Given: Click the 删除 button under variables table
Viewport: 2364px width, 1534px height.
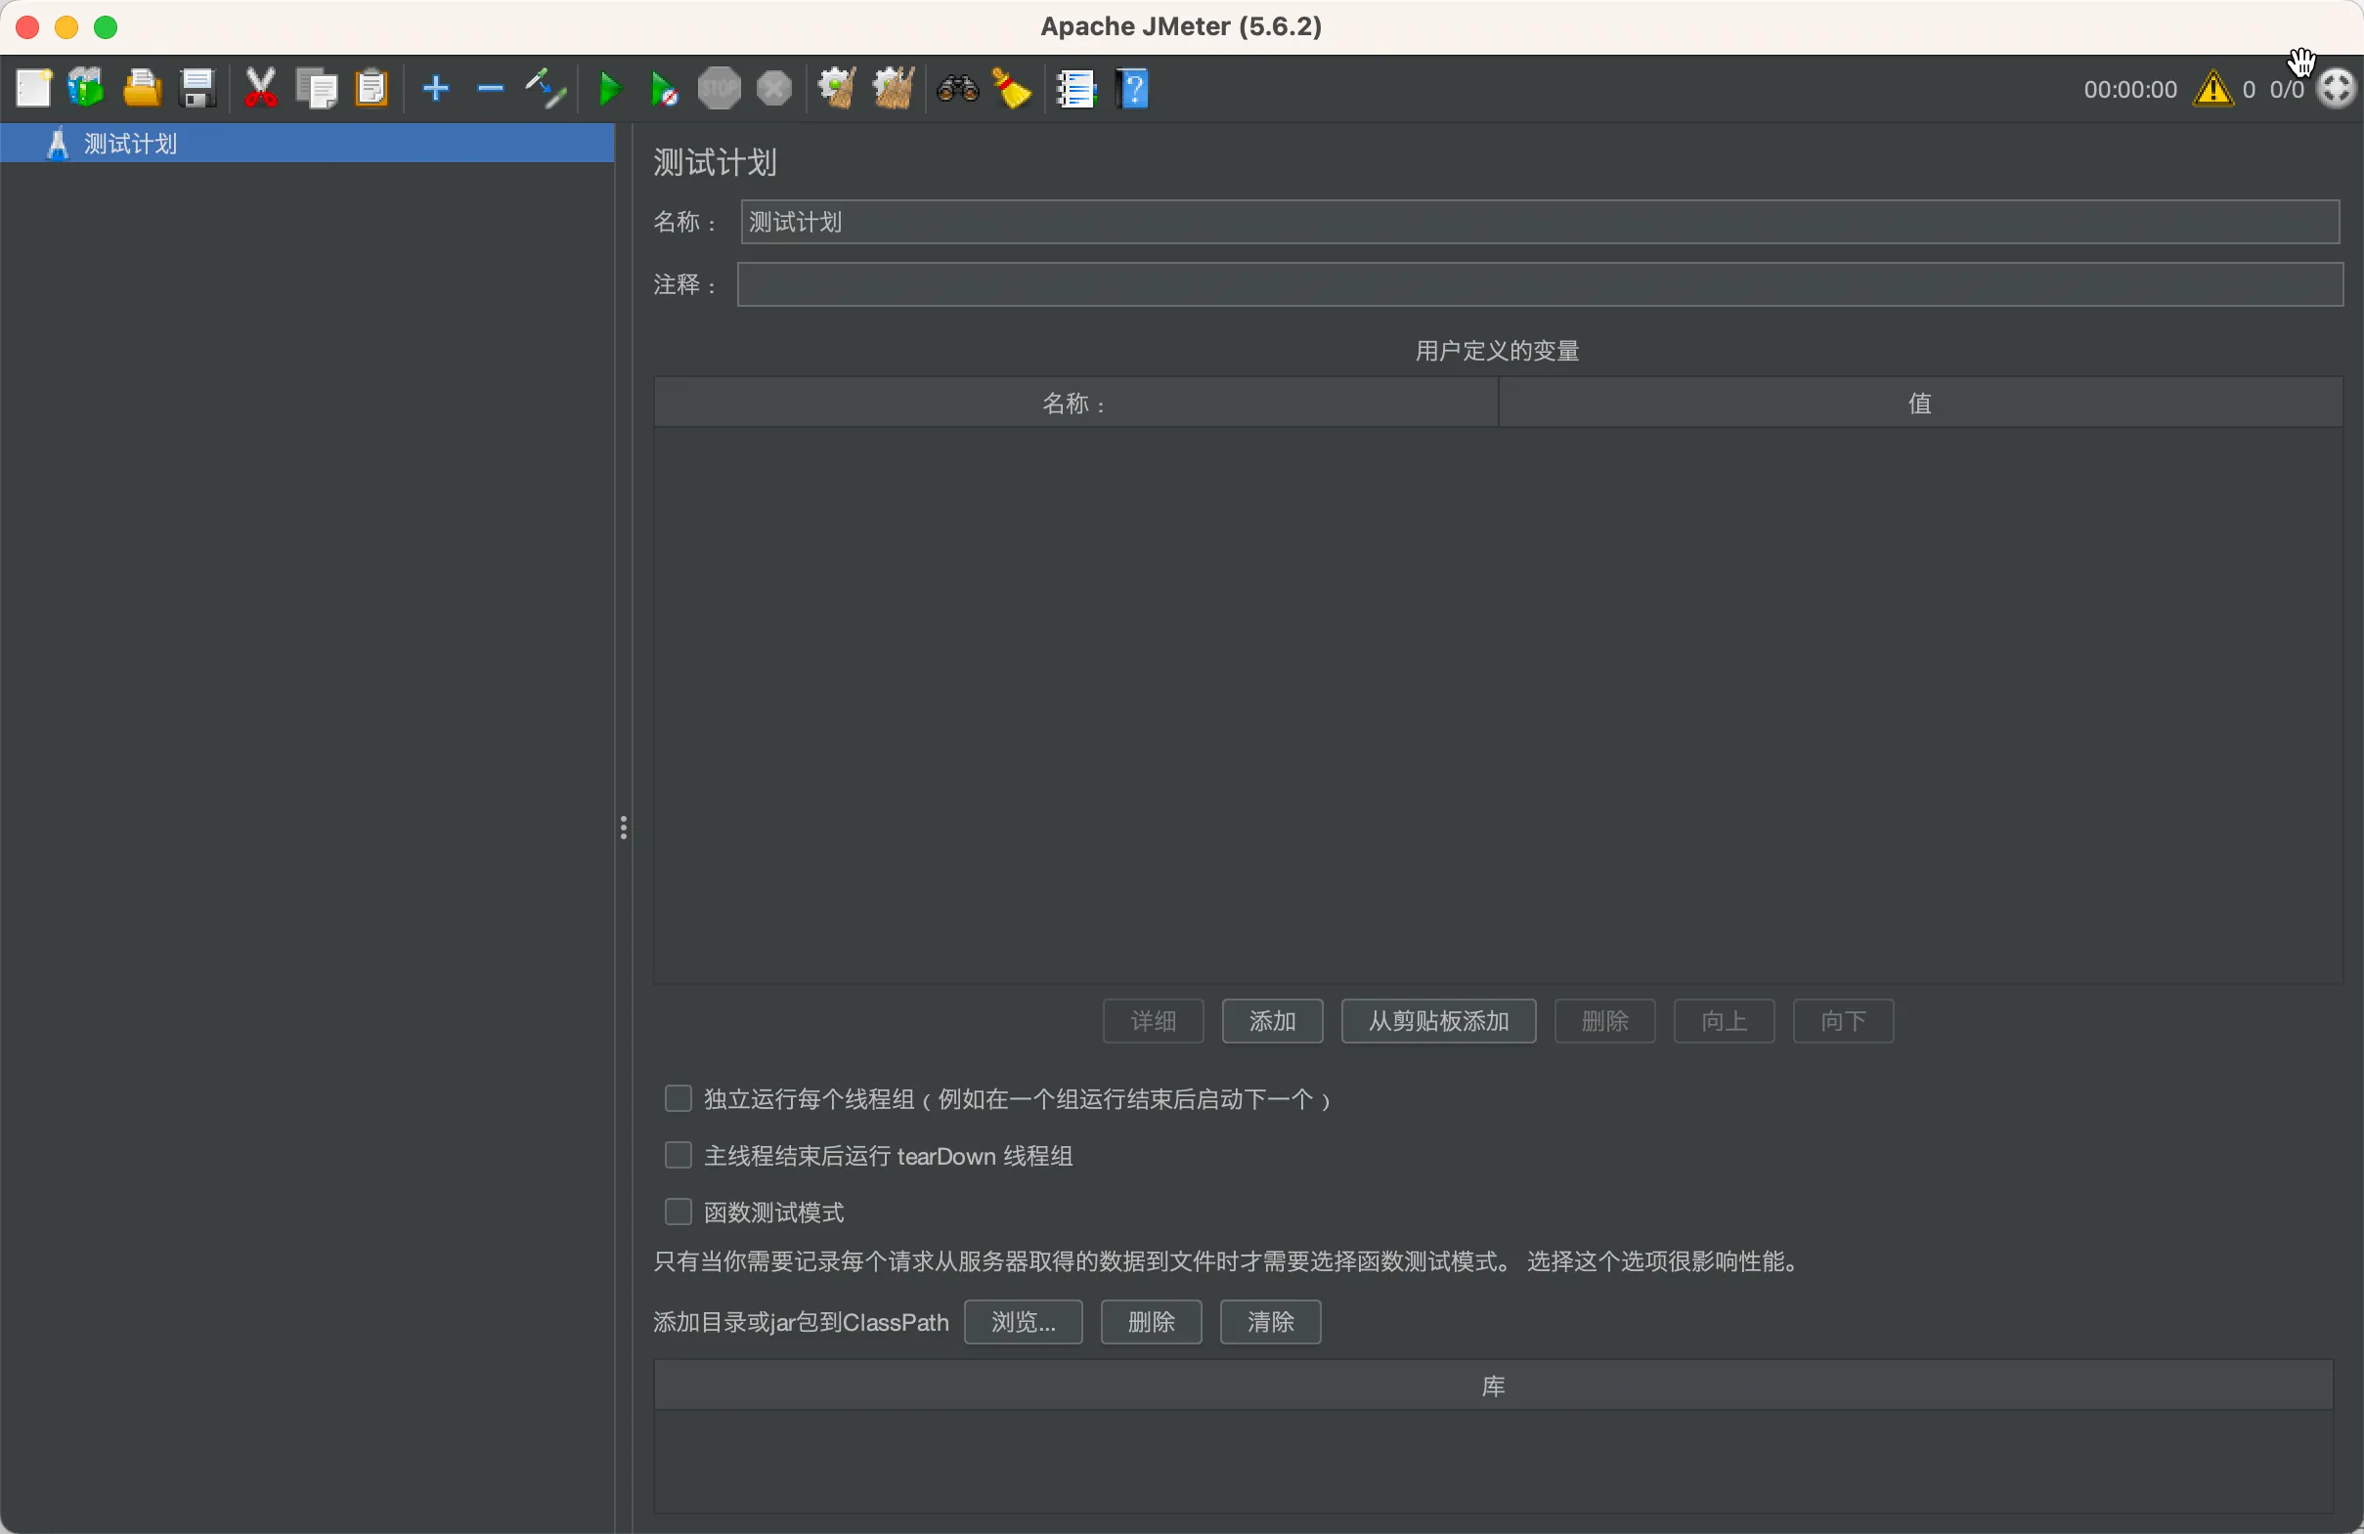Looking at the screenshot, I should 1604,1021.
